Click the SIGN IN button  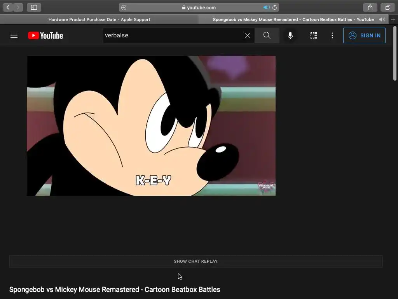point(364,35)
